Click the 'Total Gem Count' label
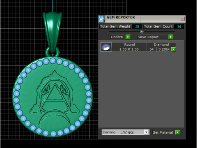Viewport: 197px width, 148px height. click(x=158, y=26)
